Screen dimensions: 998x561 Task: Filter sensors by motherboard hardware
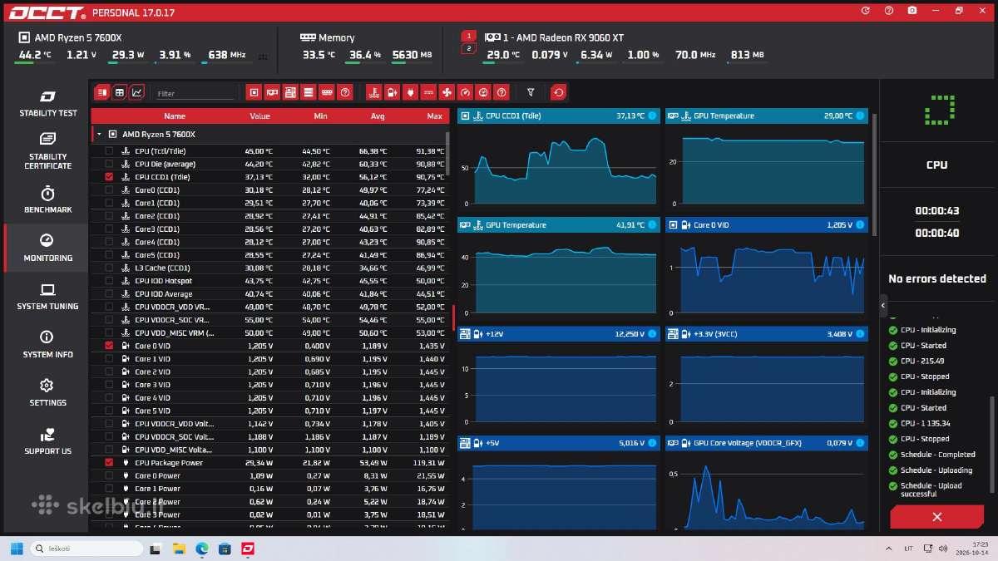pos(290,92)
